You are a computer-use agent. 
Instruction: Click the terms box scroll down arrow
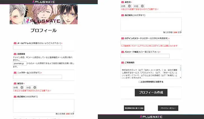(181, 78)
